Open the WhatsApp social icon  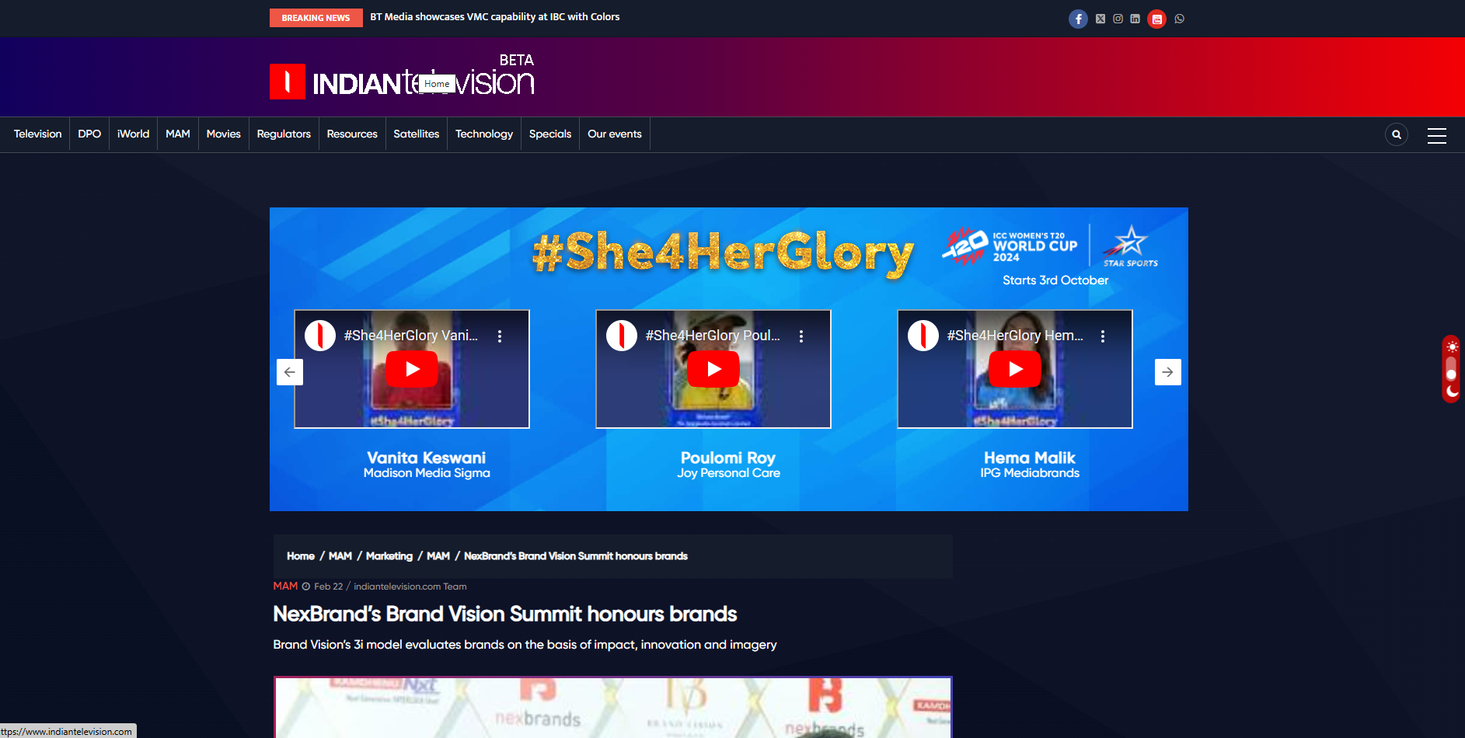(1180, 19)
